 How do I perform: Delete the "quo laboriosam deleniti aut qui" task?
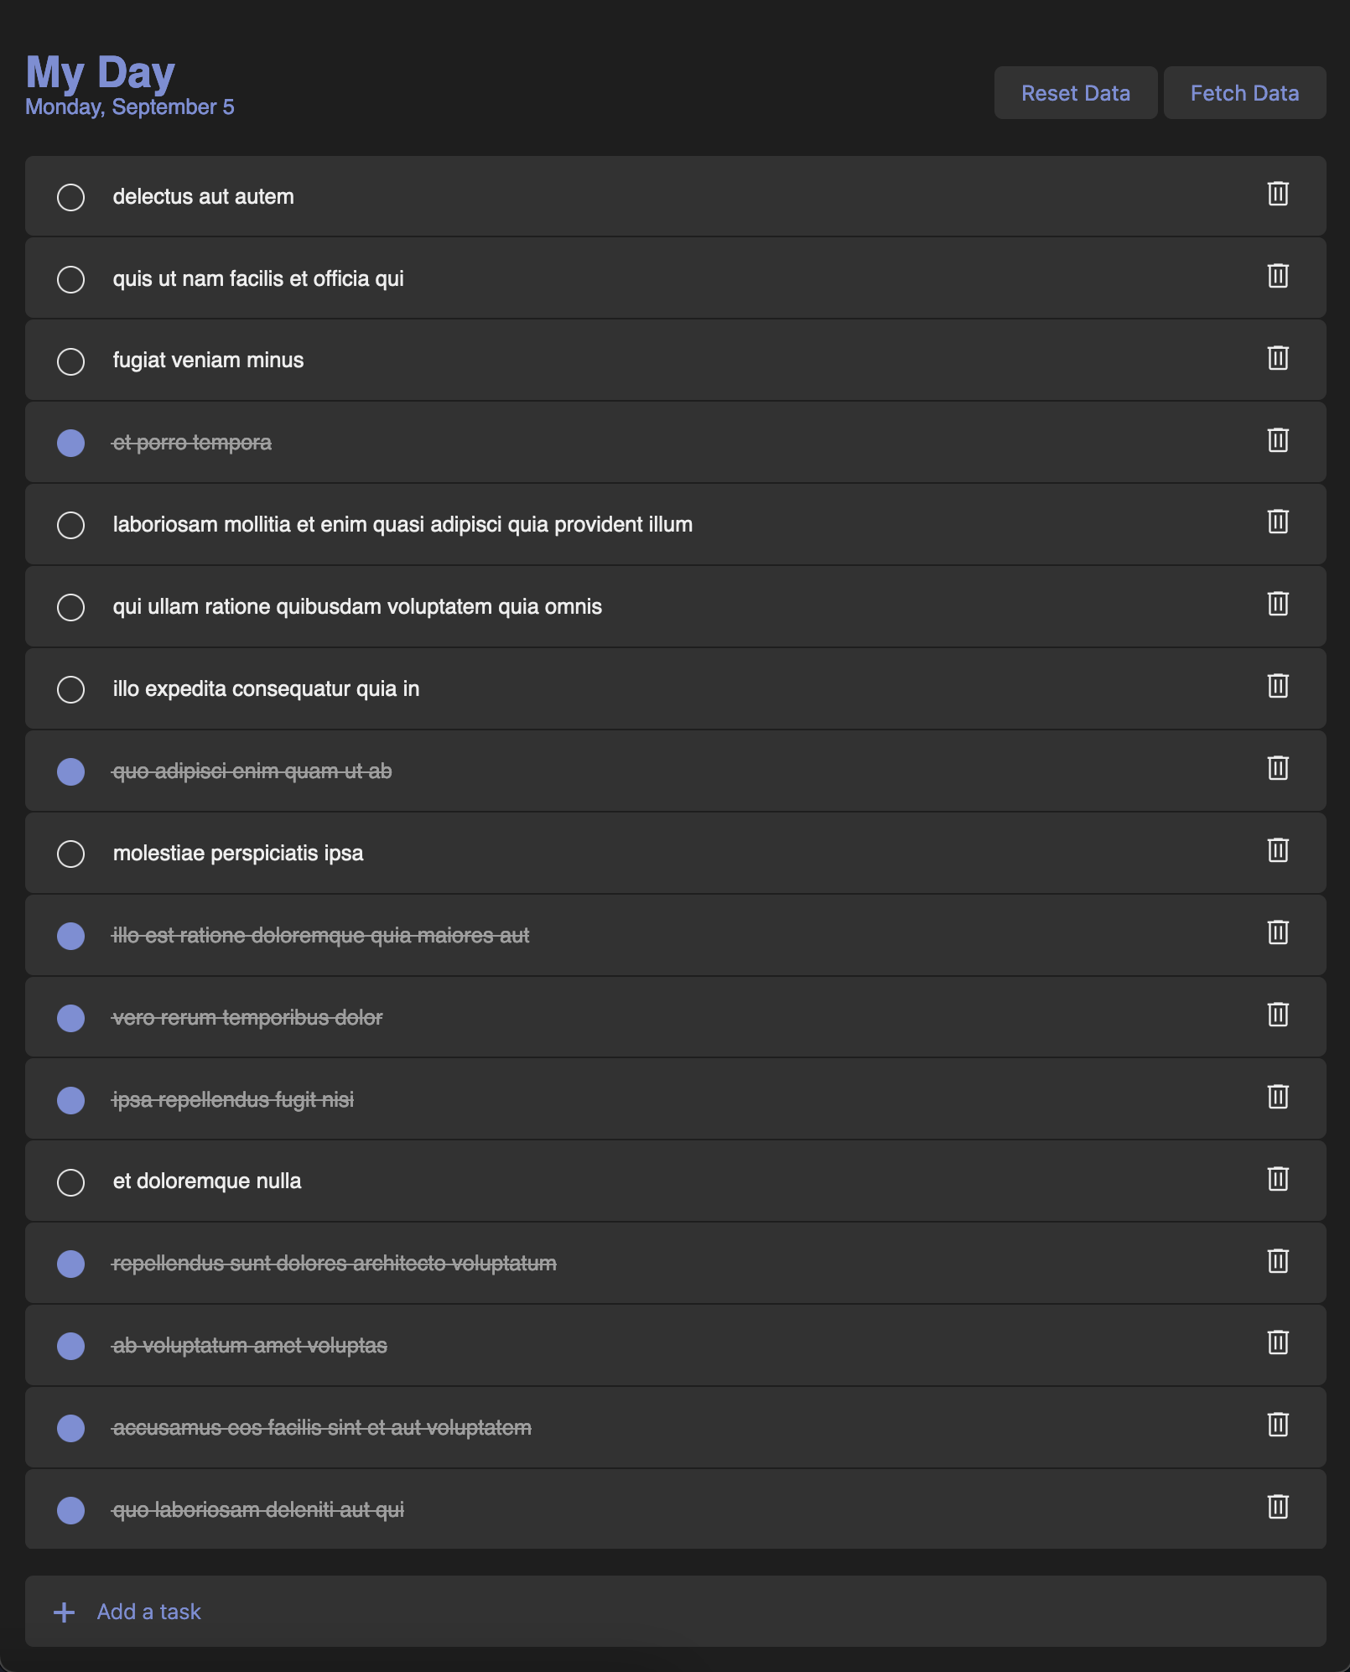coord(1276,1506)
